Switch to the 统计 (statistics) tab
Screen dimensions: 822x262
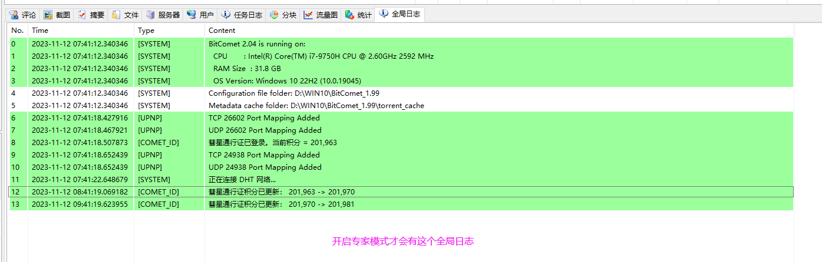click(x=358, y=15)
